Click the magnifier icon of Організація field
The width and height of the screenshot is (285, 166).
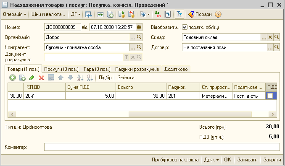[139, 37]
